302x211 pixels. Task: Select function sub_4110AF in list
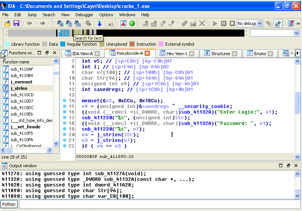click(27, 69)
